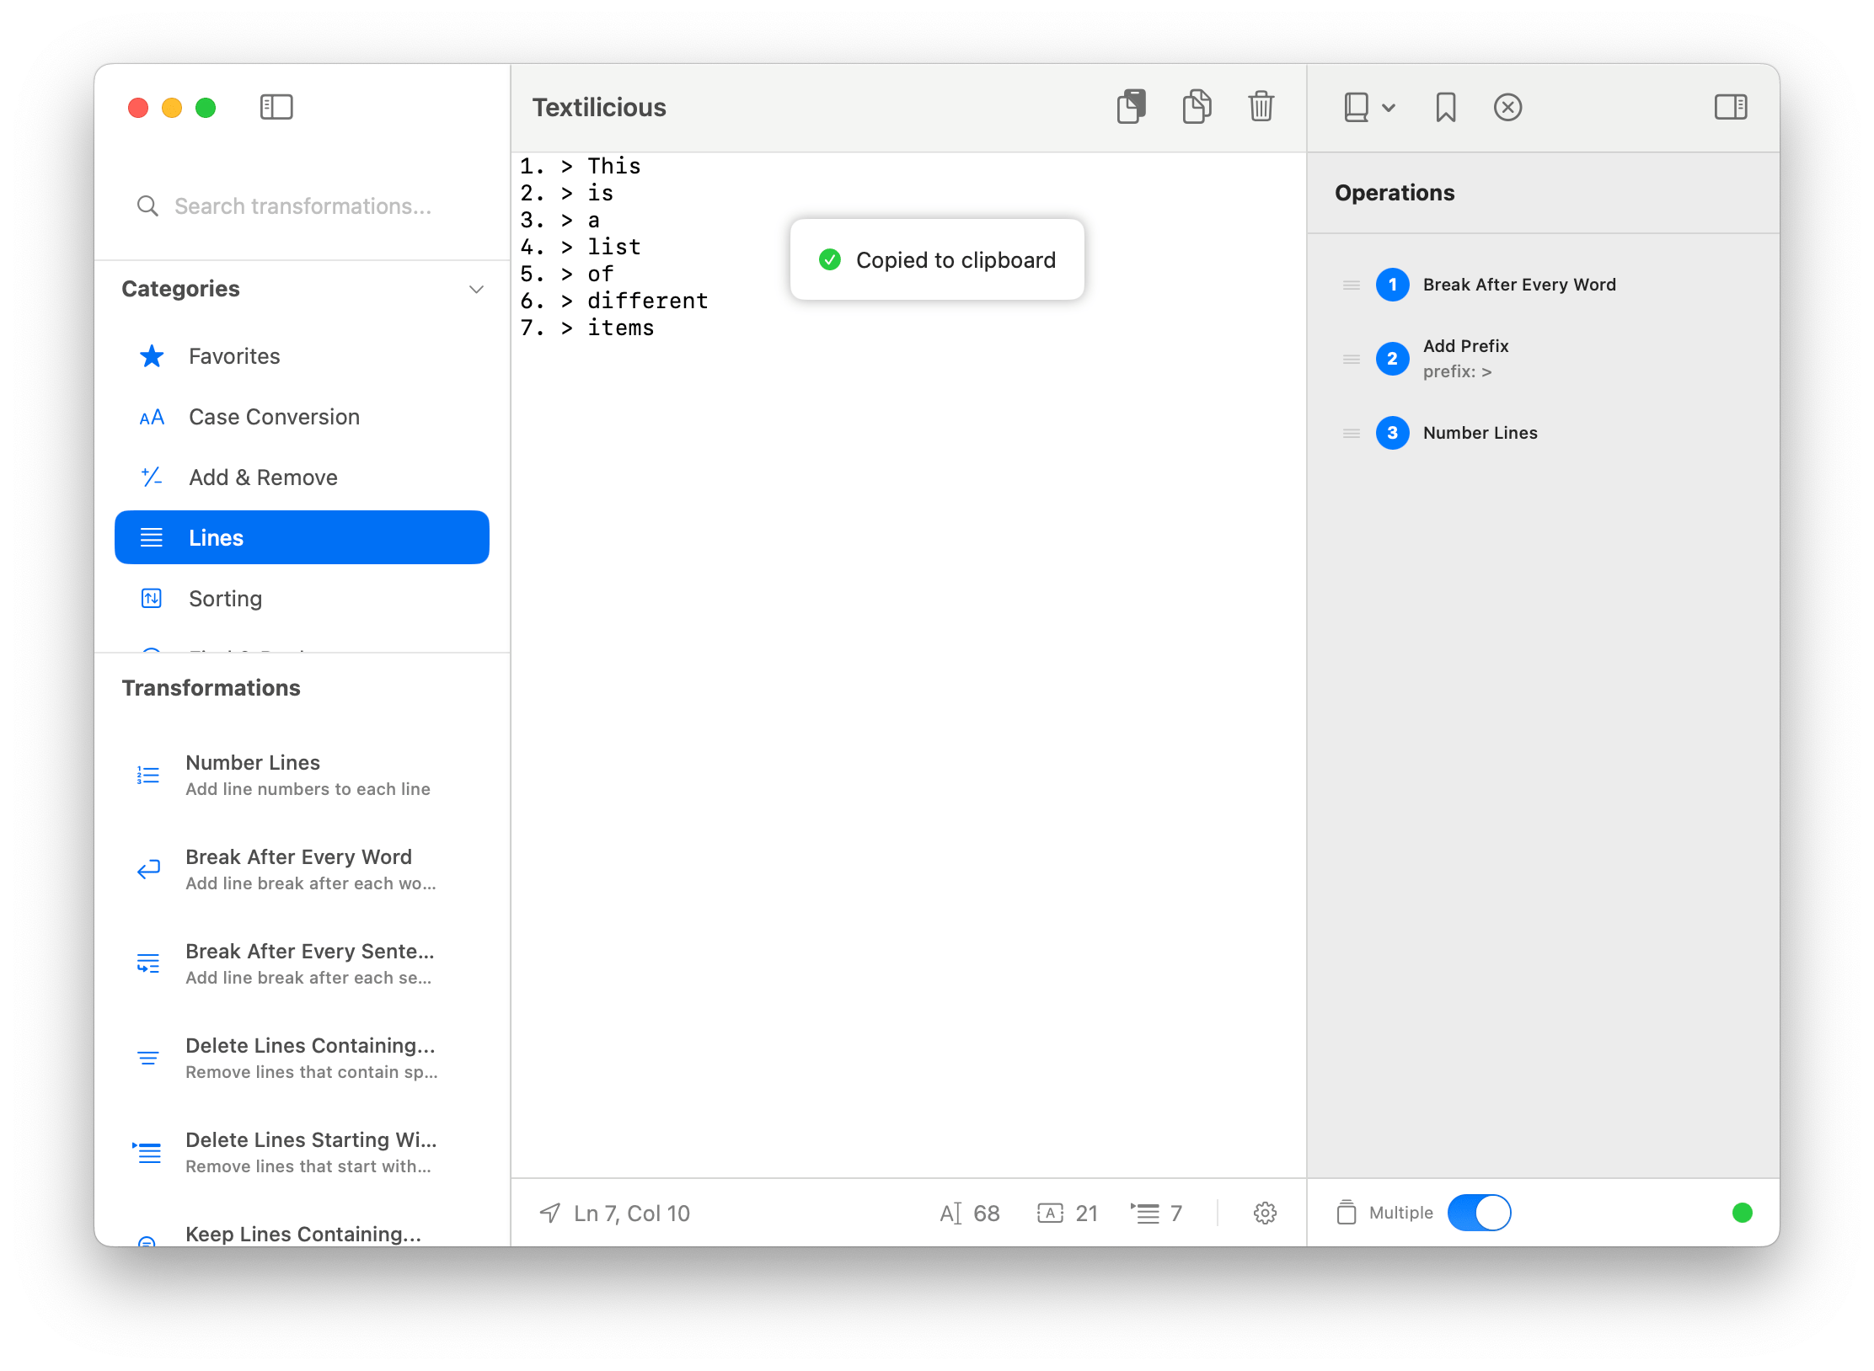Click the search transformations field
The width and height of the screenshot is (1874, 1371).
pos(302,205)
